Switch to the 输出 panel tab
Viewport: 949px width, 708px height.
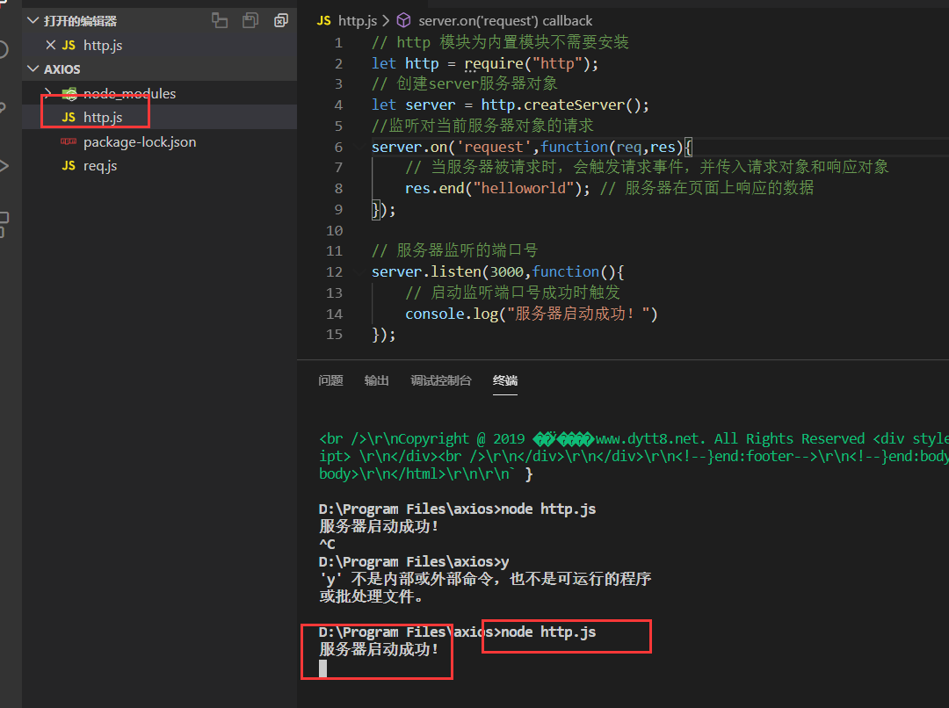click(x=376, y=380)
